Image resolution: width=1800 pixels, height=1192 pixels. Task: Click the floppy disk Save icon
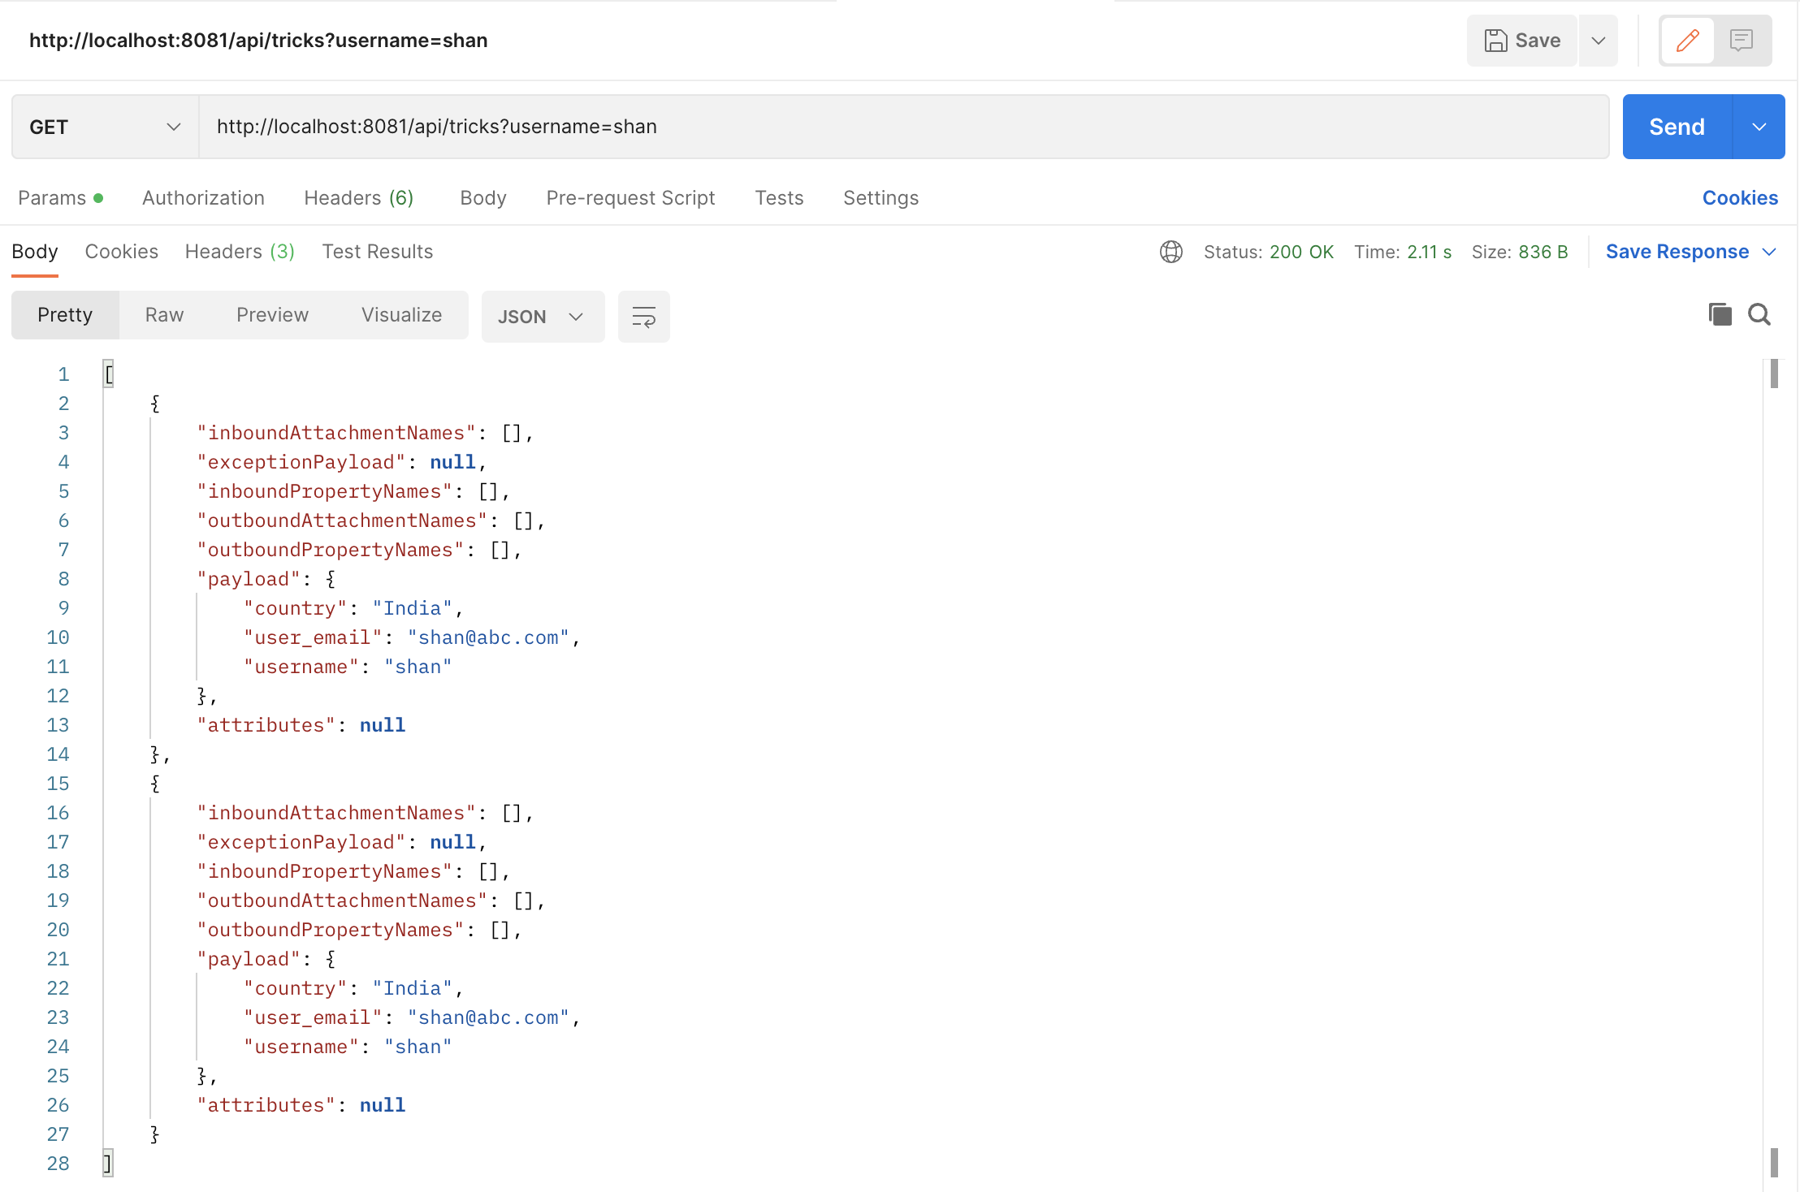point(1495,41)
